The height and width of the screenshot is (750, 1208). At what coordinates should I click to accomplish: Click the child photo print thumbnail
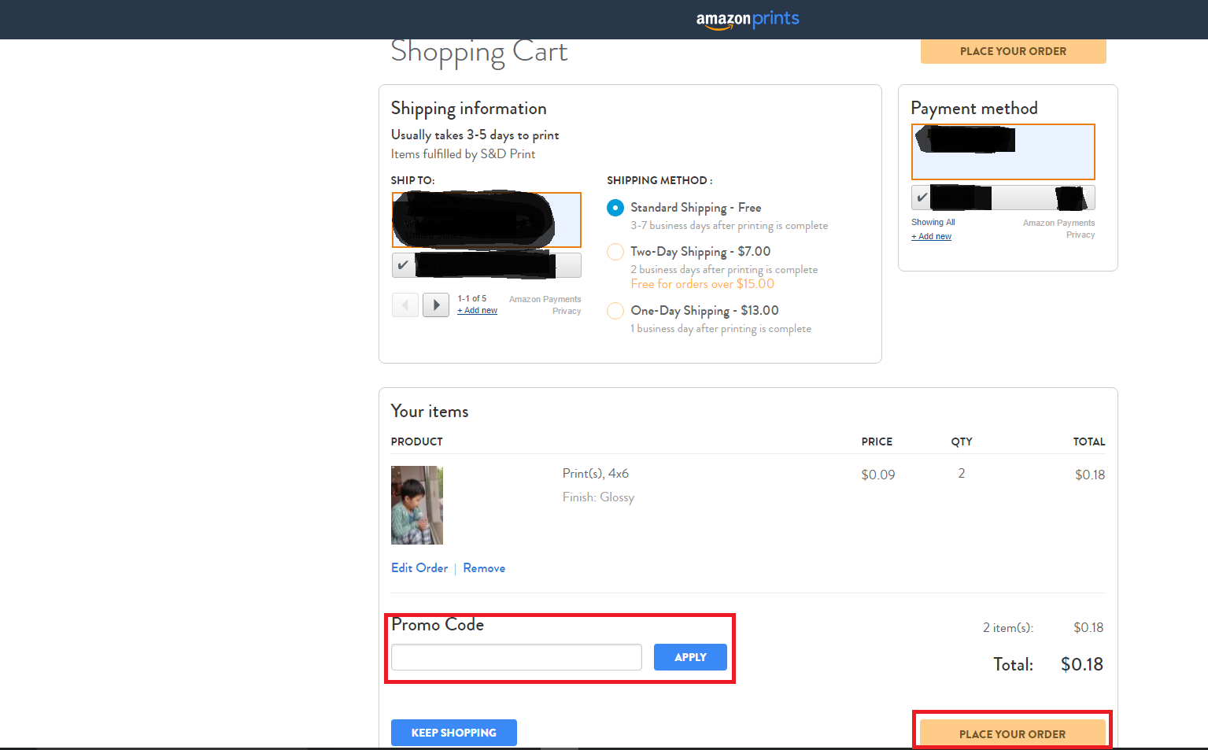(417, 505)
